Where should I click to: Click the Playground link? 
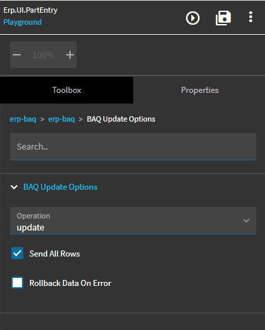[23, 22]
